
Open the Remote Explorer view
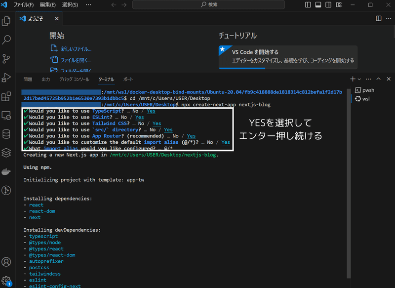click(6, 116)
